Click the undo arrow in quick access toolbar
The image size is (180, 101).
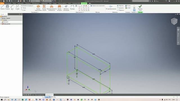click(12, 1)
